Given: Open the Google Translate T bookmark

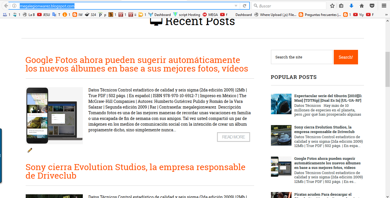Looking at the screenshot, I should point(56,15).
